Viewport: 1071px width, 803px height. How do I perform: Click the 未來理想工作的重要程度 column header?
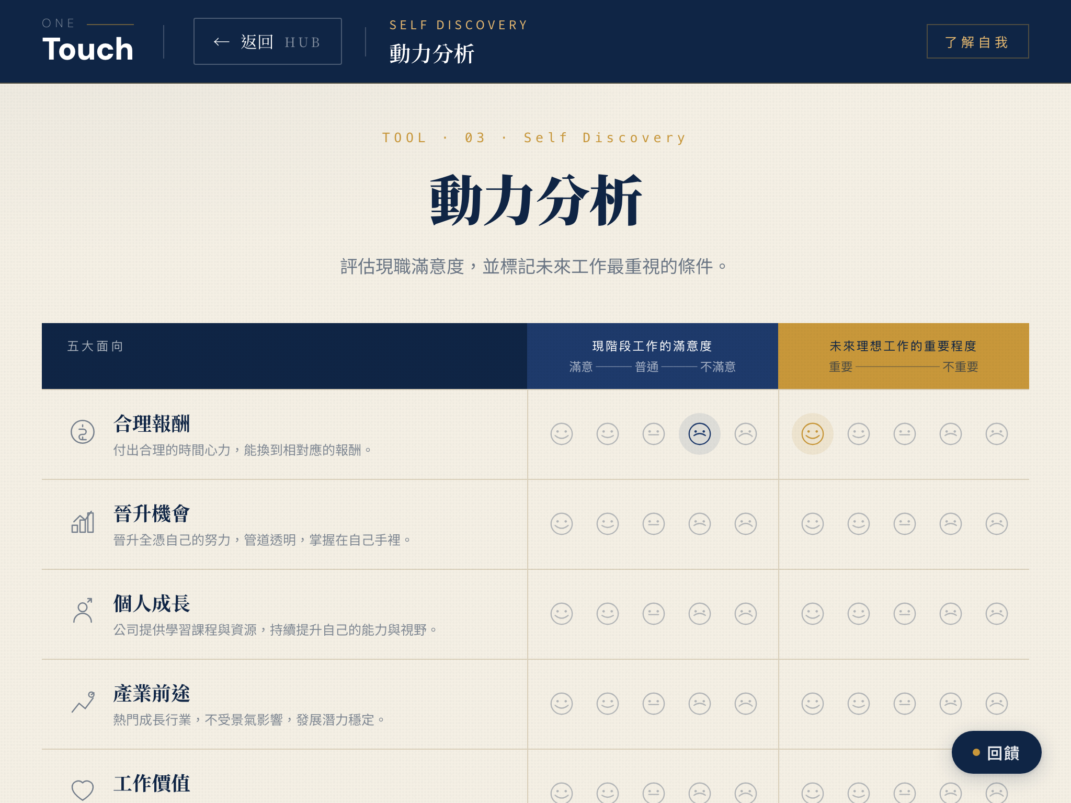(904, 356)
